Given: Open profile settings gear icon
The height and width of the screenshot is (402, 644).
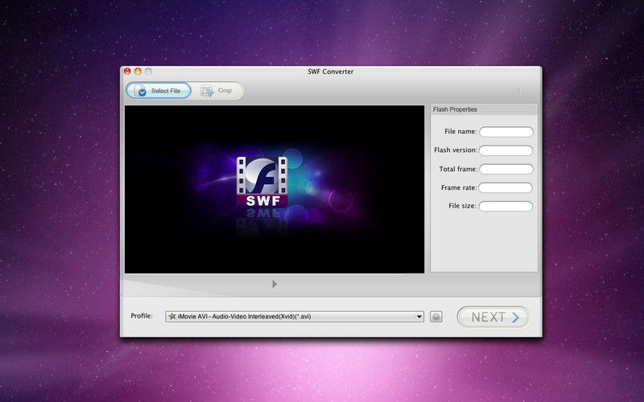Looking at the screenshot, I should click(436, 317).
